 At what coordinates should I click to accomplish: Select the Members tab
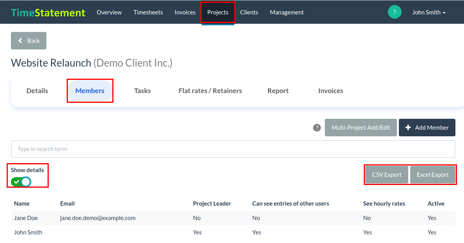pyautogui.click(x=90, y=91)
